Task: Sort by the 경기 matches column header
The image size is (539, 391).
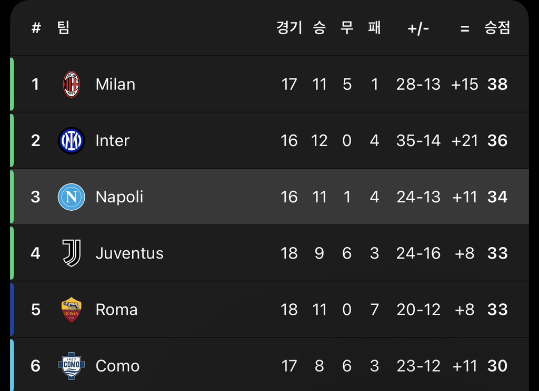Action: pyautogui.click(x=289, y=27)
